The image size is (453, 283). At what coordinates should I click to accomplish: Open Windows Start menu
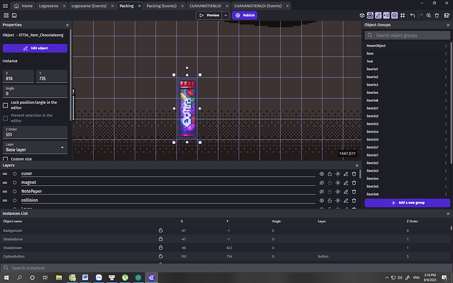click(x=6, y=278)
